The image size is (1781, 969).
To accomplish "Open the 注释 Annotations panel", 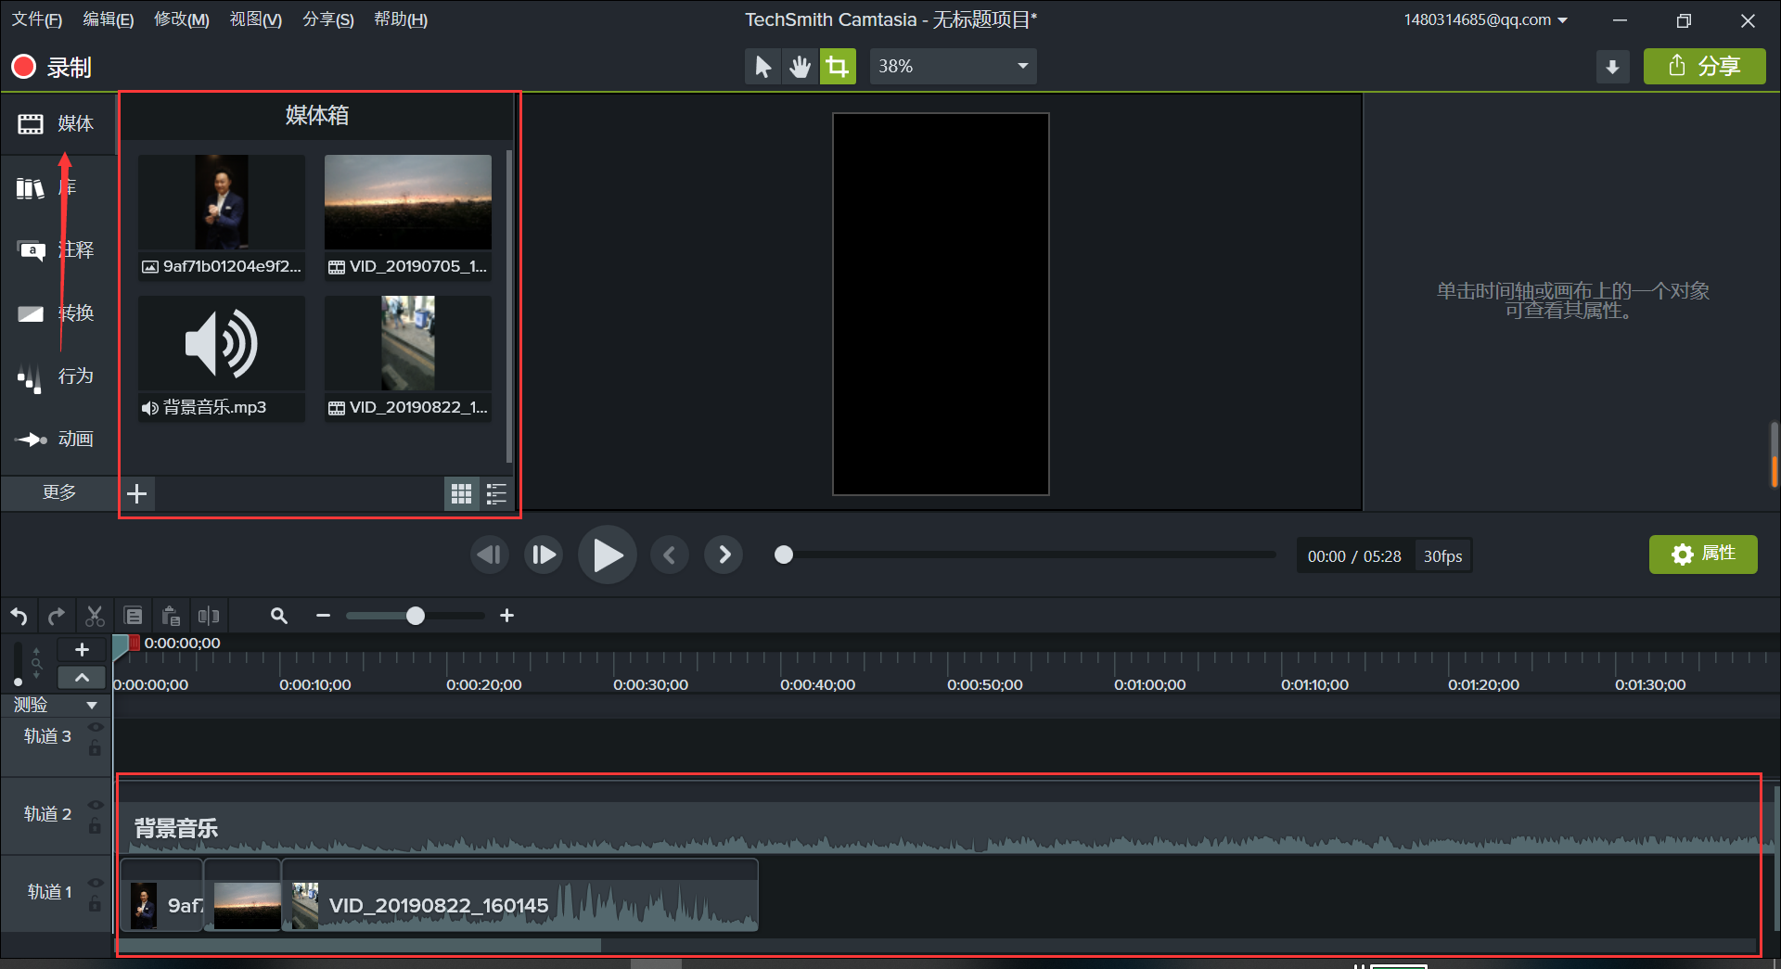I will click(58, 250).
